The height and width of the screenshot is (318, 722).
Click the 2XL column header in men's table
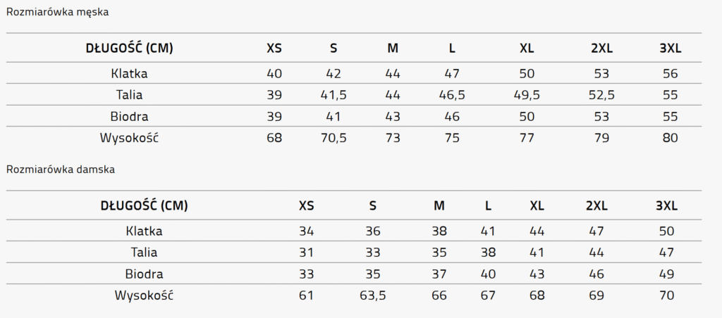pyautogui.click(x=601, y=49)
